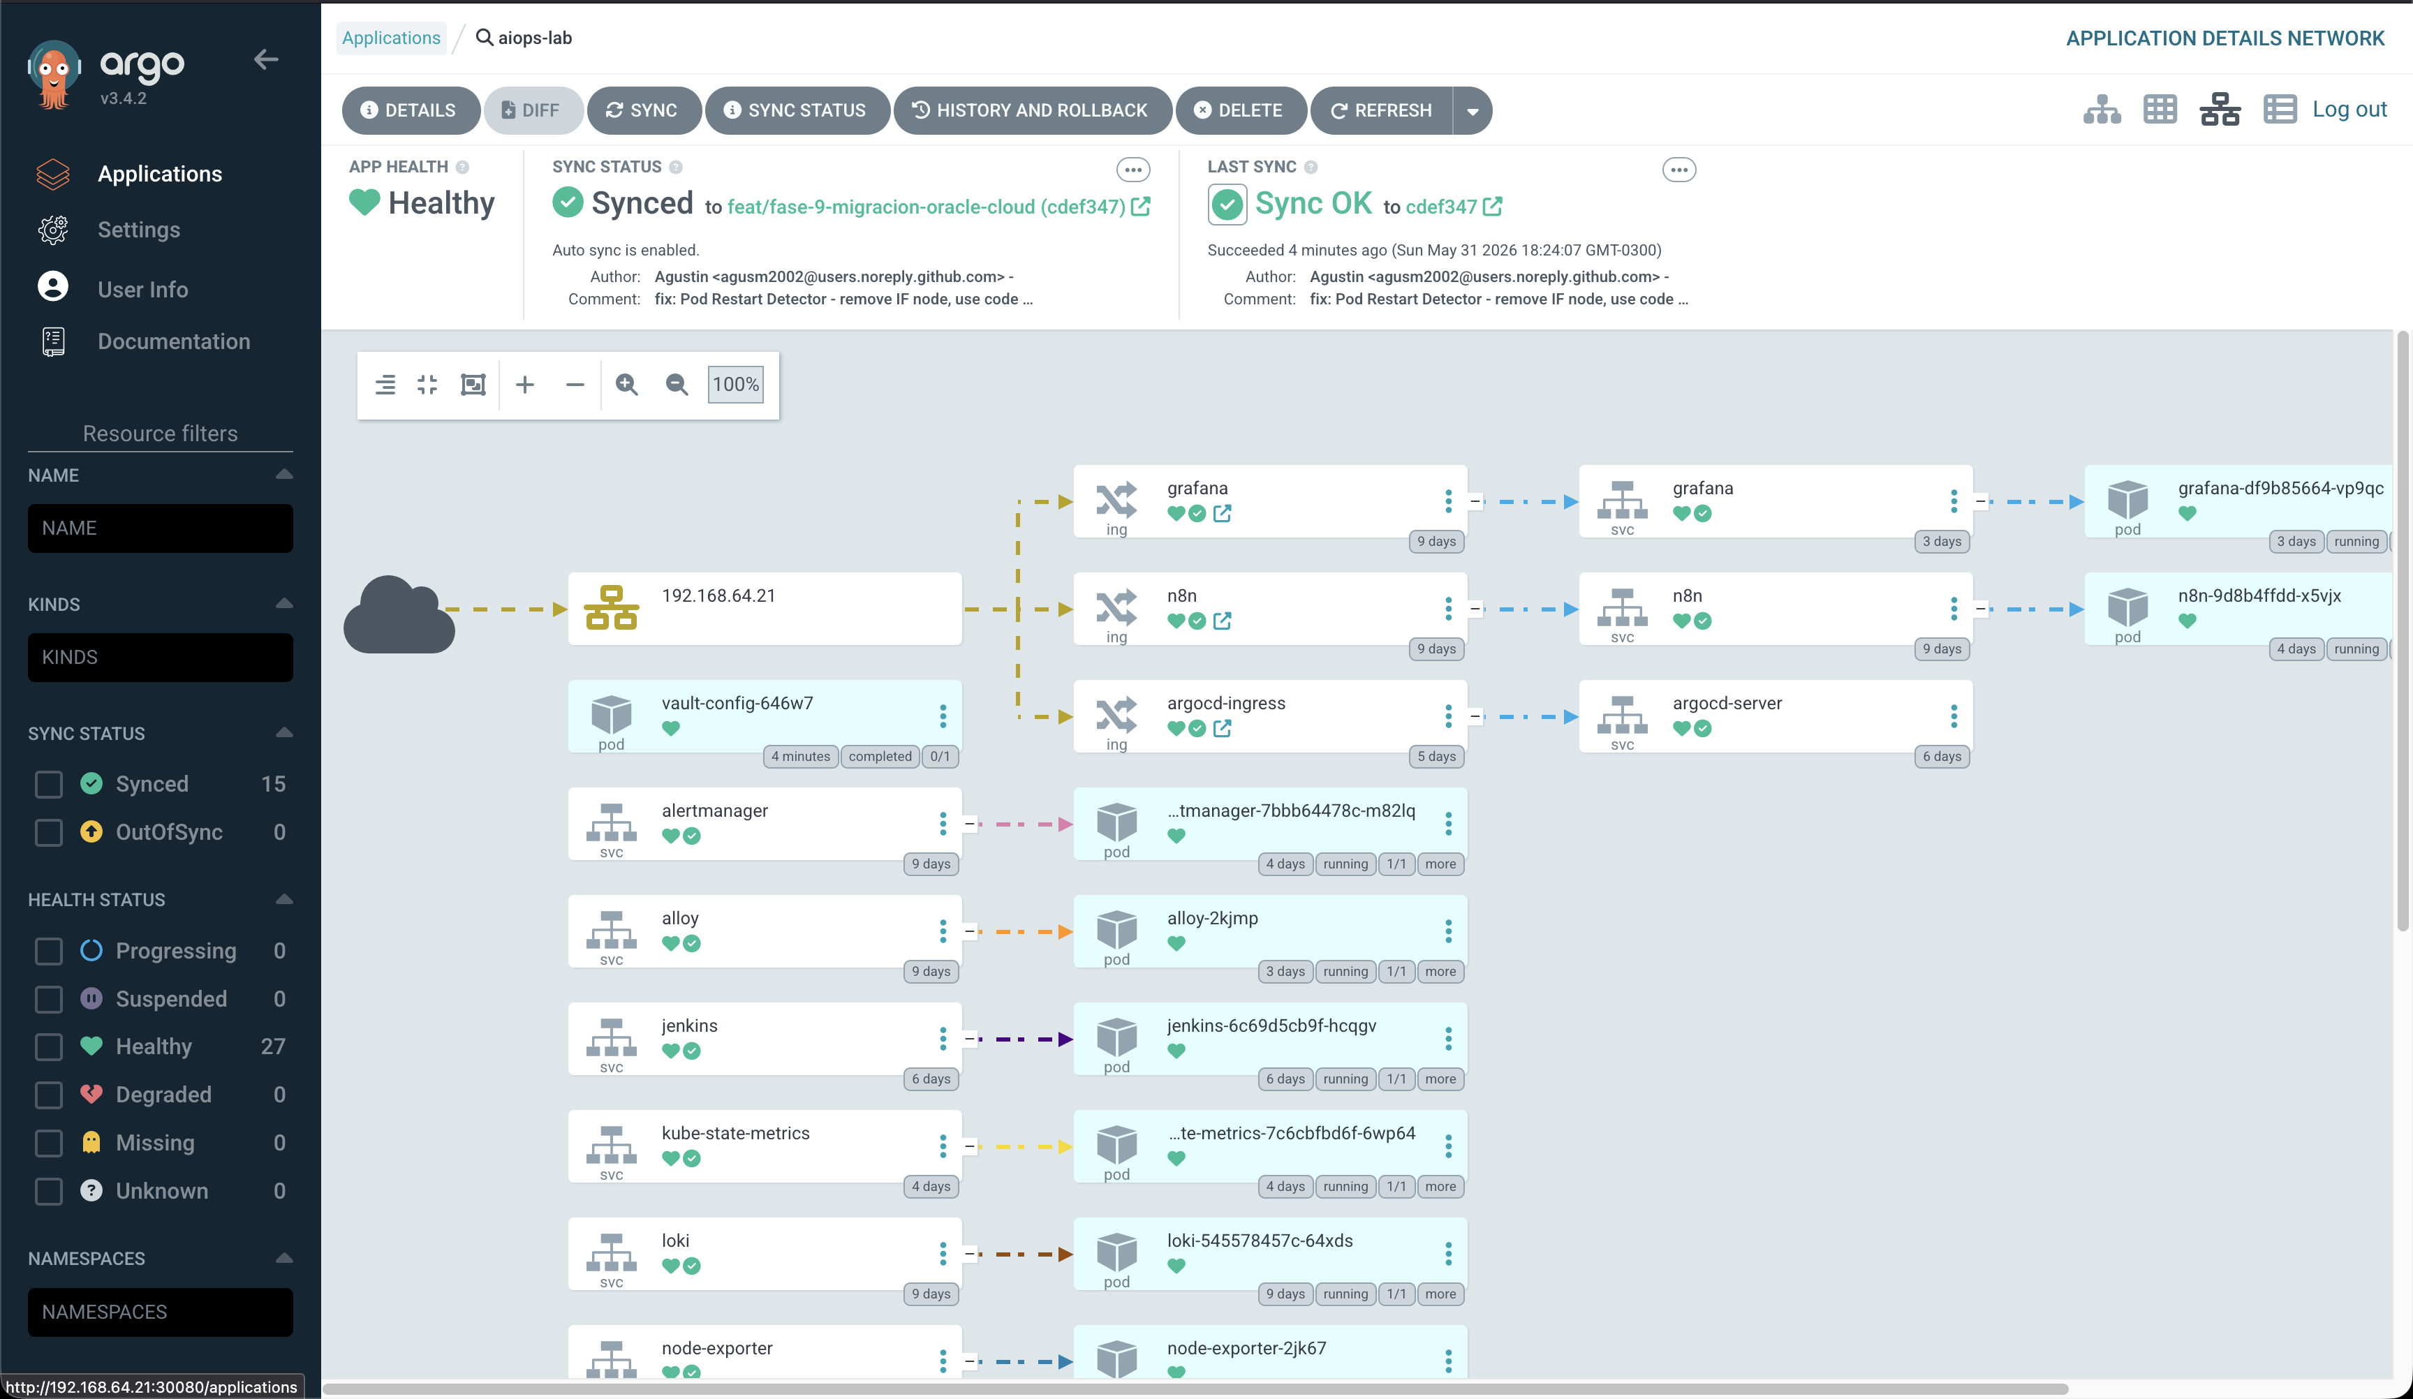Collapse the NAME filter section
The height and width of the screenshot is (1399, 2413).
click(283, 474)
